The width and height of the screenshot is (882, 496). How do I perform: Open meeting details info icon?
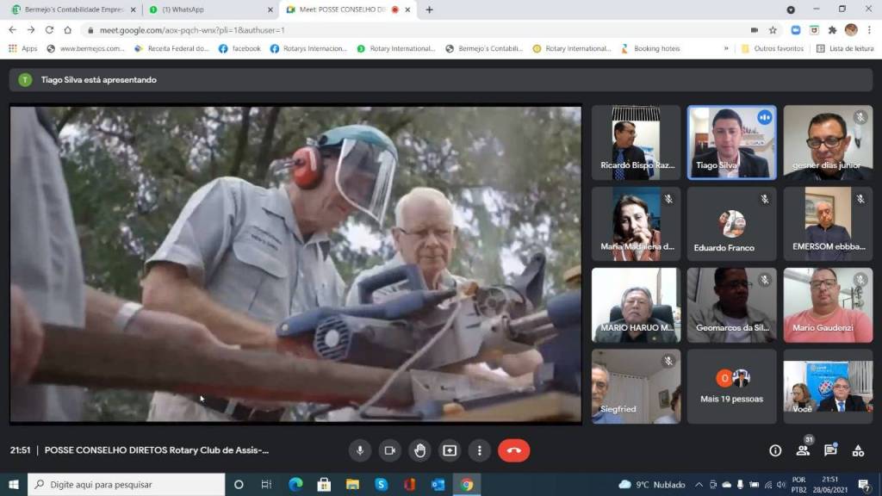click(x=775, y=450)
